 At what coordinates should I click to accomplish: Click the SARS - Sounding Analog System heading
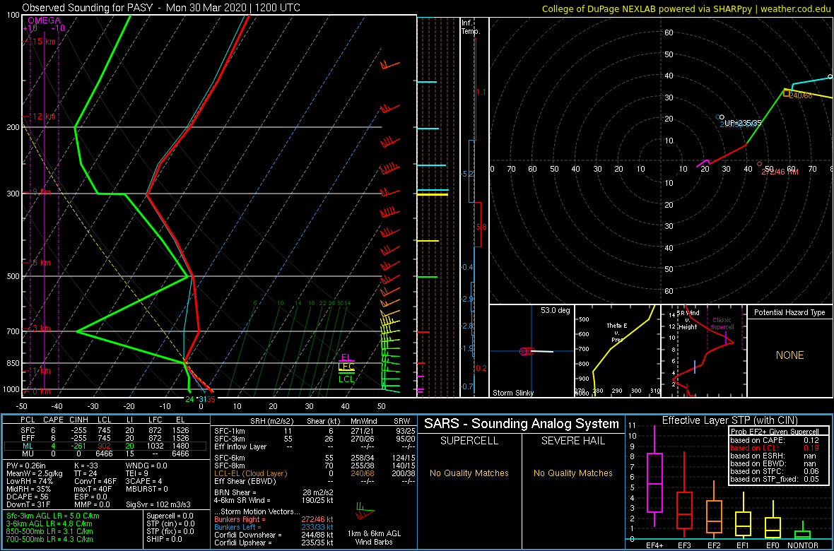coord(522,424)
